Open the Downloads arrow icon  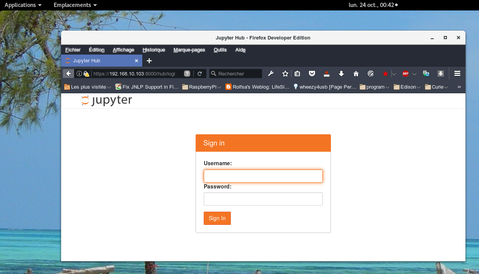point(341,74)
